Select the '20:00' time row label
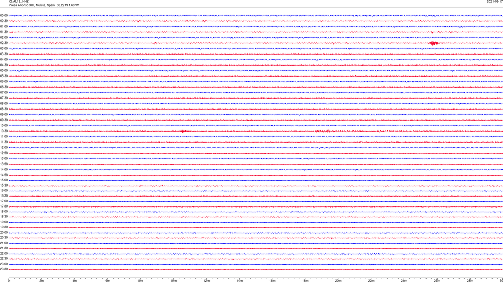 [x=4, y=233]
